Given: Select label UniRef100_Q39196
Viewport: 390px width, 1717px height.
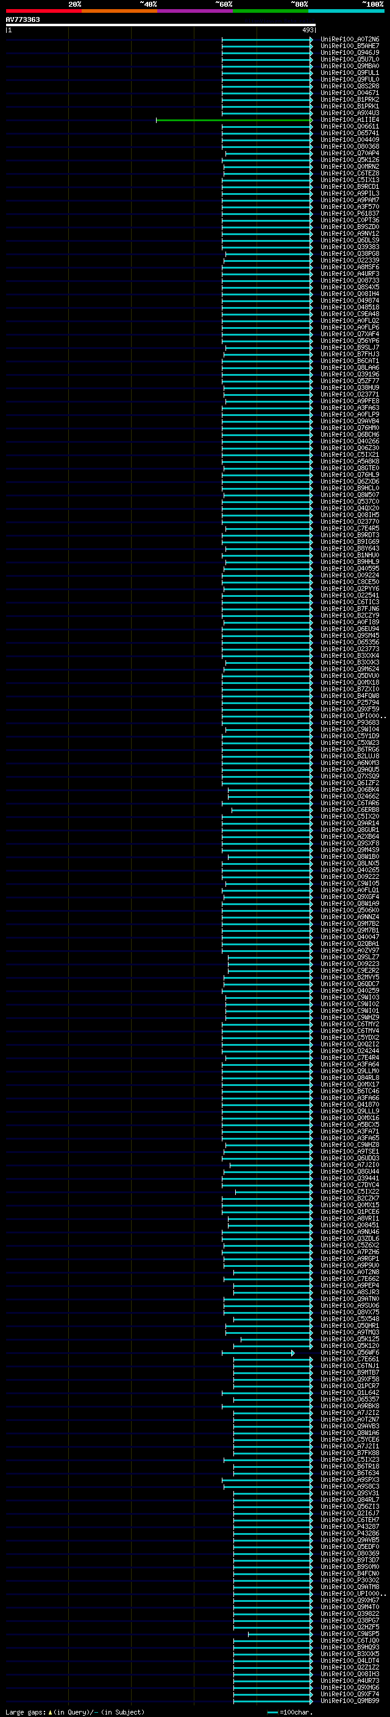Looking at the screenshot, I should coord(349,374).
